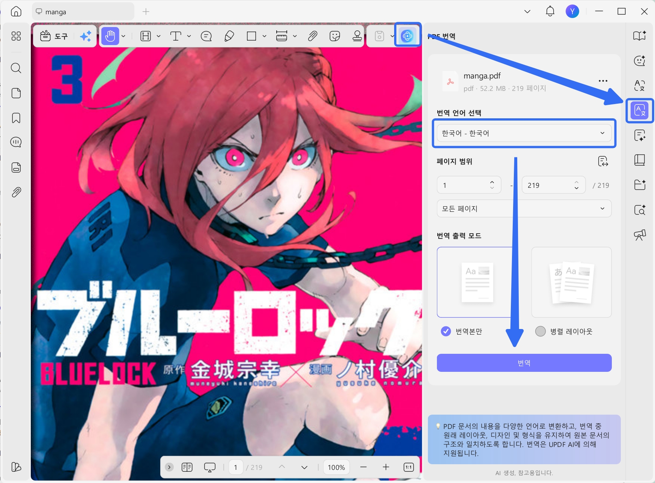Select the 병렬 레이아웃 output mode radio
This screenshot has height=483, width=655.
(x=541, y=331)
